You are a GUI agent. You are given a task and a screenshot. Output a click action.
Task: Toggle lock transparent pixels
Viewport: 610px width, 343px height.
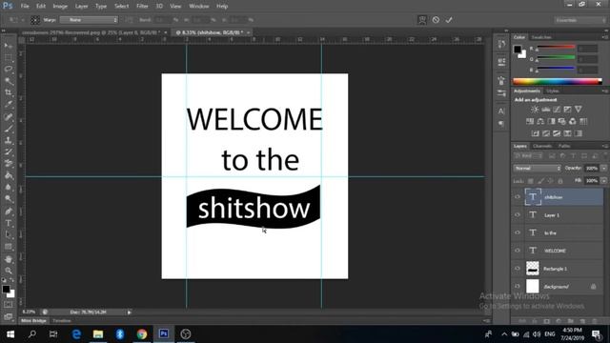pos(531,181)
